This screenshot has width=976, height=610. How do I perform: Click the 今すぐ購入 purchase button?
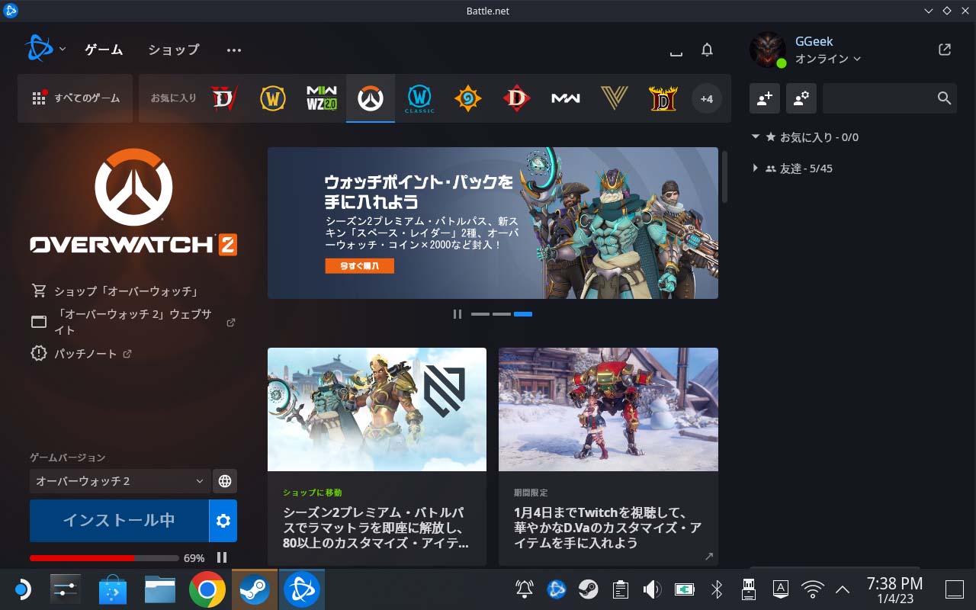click(359, 265)
